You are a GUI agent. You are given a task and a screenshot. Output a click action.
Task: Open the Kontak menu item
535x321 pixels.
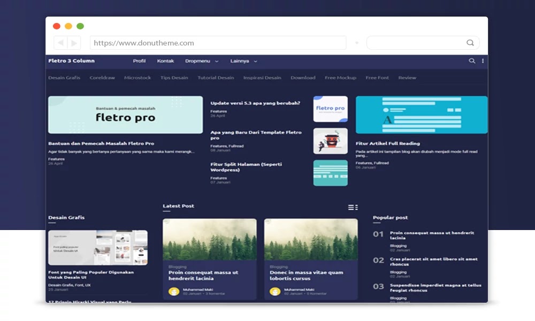(x=165, y=60)
